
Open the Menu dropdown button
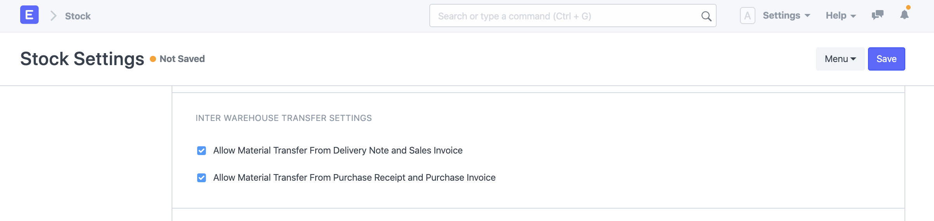click(840, 59)
